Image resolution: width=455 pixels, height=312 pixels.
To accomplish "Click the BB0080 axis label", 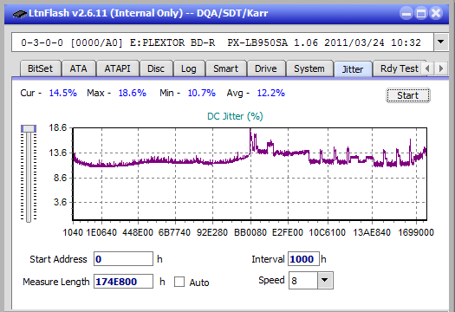I will point(250,232).
